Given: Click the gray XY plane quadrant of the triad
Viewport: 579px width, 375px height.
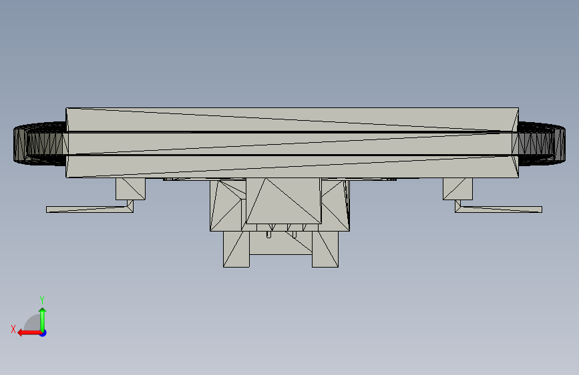Looking at the screenshot, I should (x=33, y=324).
